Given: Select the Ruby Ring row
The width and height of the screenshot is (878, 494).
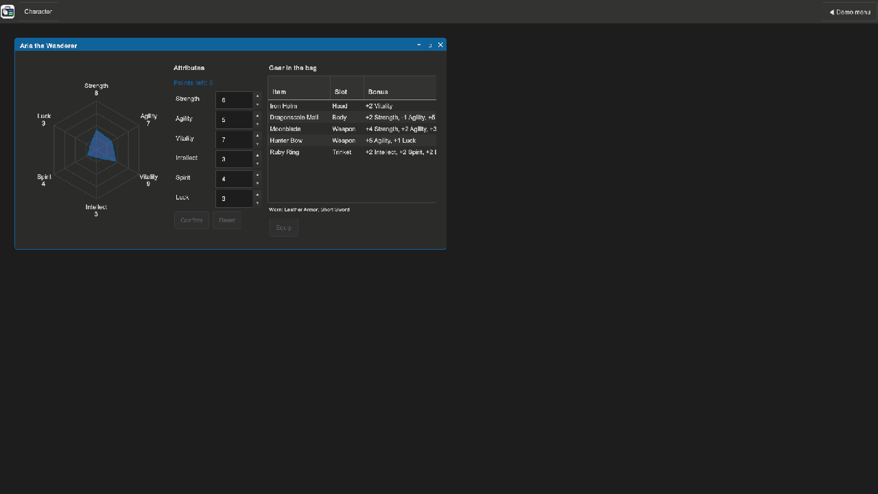Looking at the screenshot, I should pos(352,152).
